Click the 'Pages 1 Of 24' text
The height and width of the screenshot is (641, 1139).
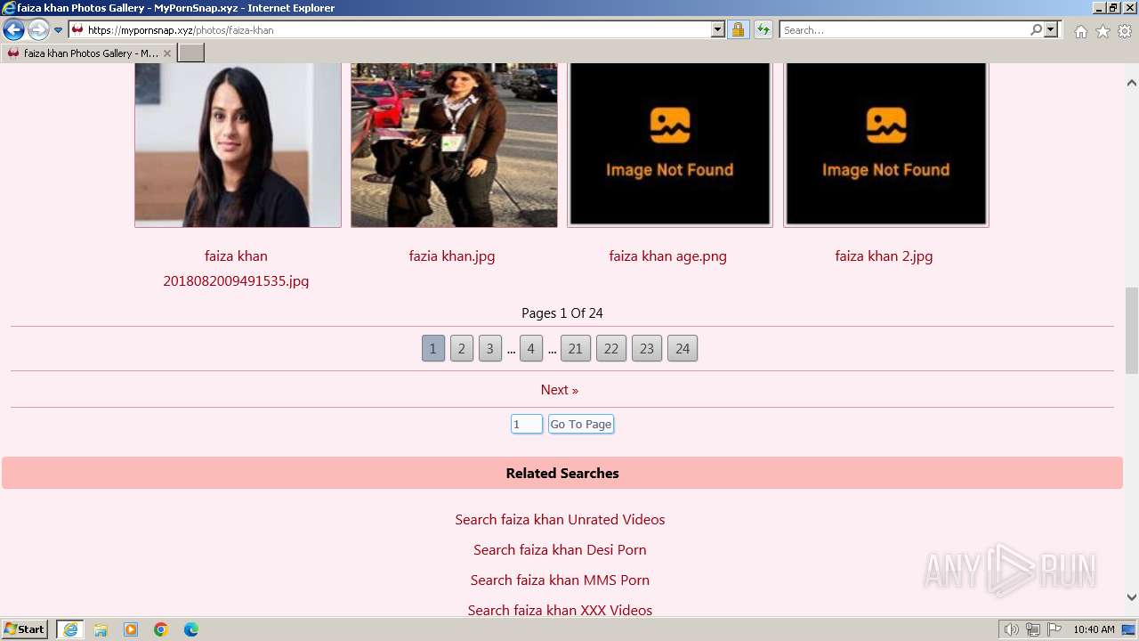coord(562,313)
